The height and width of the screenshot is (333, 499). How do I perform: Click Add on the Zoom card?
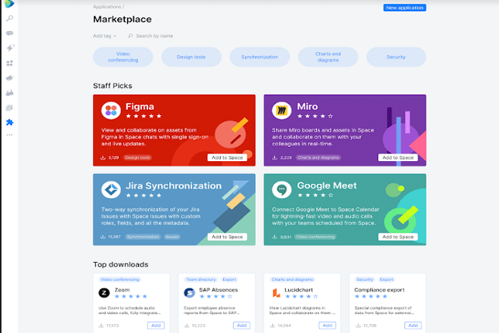pos(156,325)
